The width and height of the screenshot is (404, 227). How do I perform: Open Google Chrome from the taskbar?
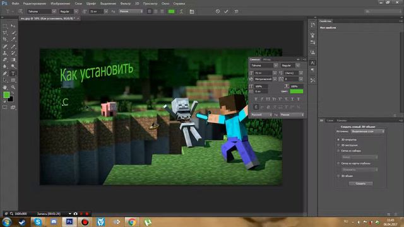point(132,222)
